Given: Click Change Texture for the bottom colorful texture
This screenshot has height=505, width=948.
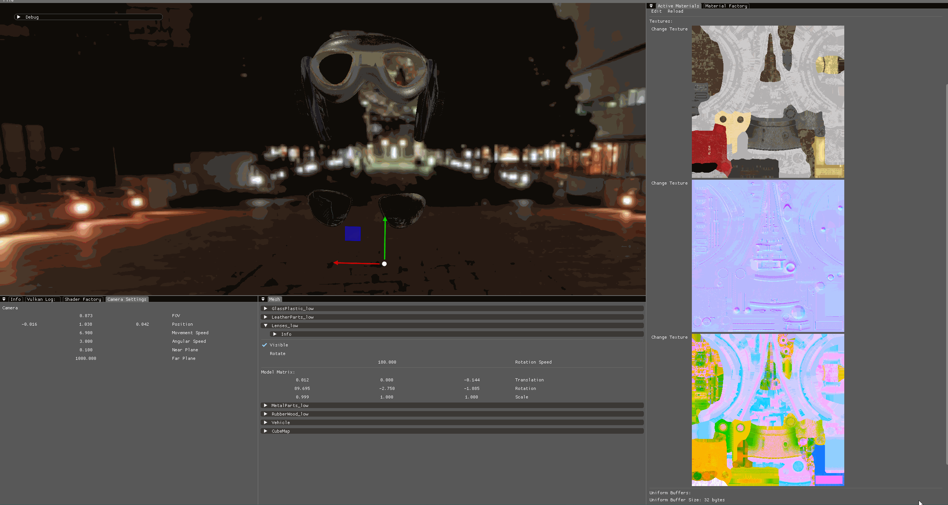Looking at the screenshot, I should pos(669,337).
